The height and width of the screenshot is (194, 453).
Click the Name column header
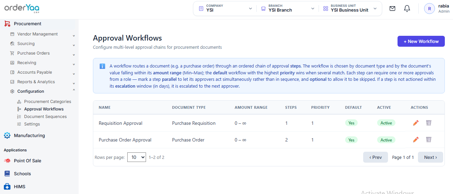pos(104,107)
